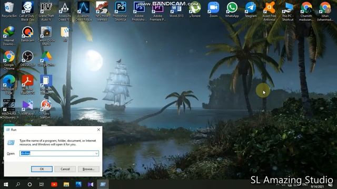Select the Adobe Photoshop desktop icon
Screen dimensions: 337x189
tap(139, 11)
